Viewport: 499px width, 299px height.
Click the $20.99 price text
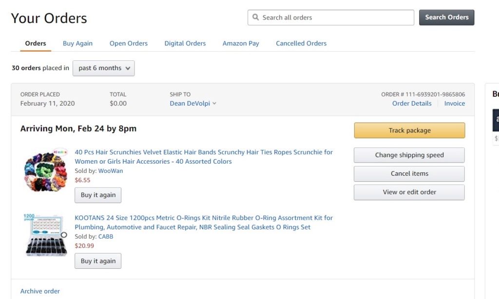pyautogui.click(x=84, y=245)
